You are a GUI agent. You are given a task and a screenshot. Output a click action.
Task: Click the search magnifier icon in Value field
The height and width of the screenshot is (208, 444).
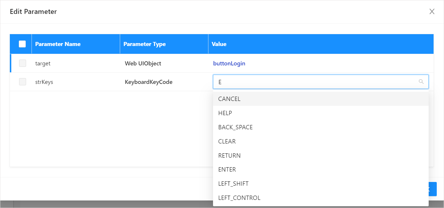click(421, 82)
